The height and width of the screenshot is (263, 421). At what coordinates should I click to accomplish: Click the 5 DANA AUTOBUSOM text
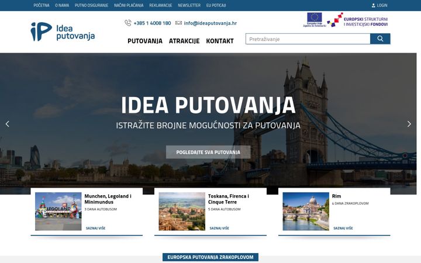[x=225, y=209]
